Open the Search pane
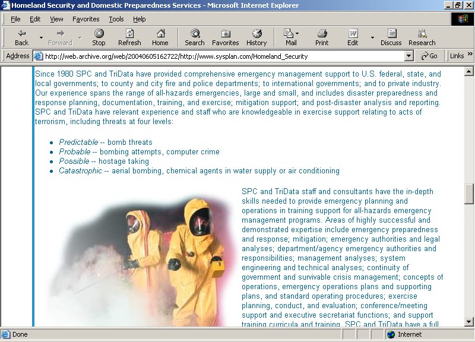 tap(194, 33)
